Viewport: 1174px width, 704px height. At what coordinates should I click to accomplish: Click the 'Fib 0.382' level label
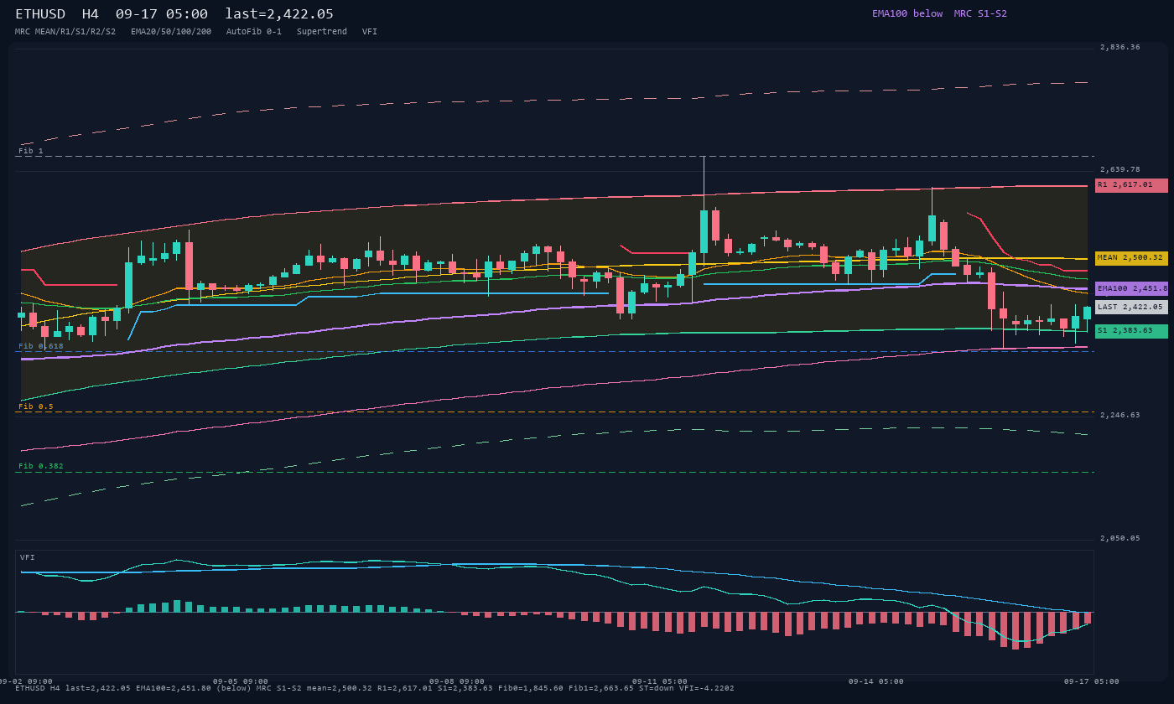[x=41, y=466]
